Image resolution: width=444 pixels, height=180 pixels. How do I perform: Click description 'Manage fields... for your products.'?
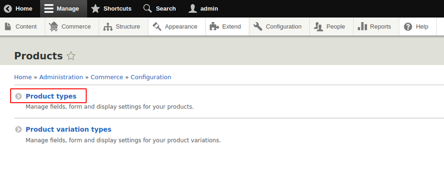click(109, 107)
